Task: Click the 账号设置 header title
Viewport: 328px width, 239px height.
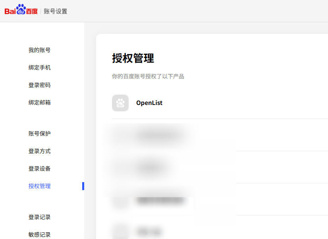Action: (56, 11)
